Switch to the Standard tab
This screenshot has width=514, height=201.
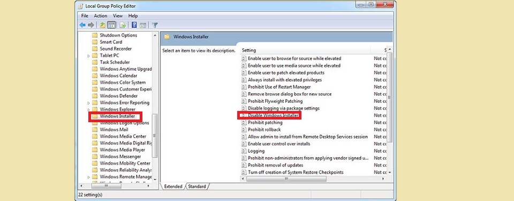click(197, 186)
